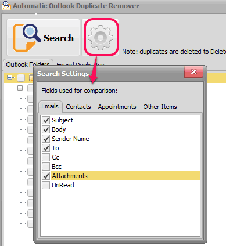
Task: Switch to the Emails tab
Action: [50, 106]
